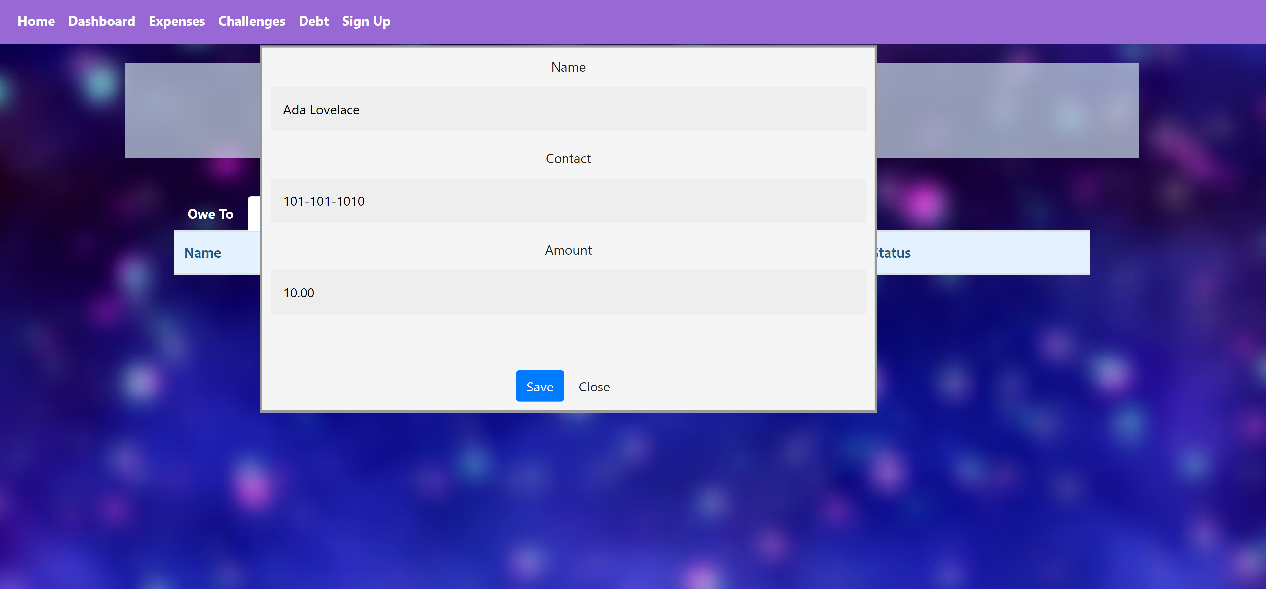1266x589 pixels.
Task: Click the Sign Up link
Action: click(x=366, y=21)
